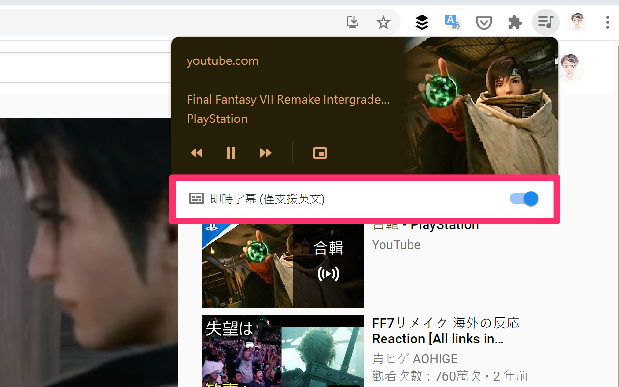Click the Final Fantasy VII Remake Intergrade title
This screenshot has height=387, width=619.
288,100
